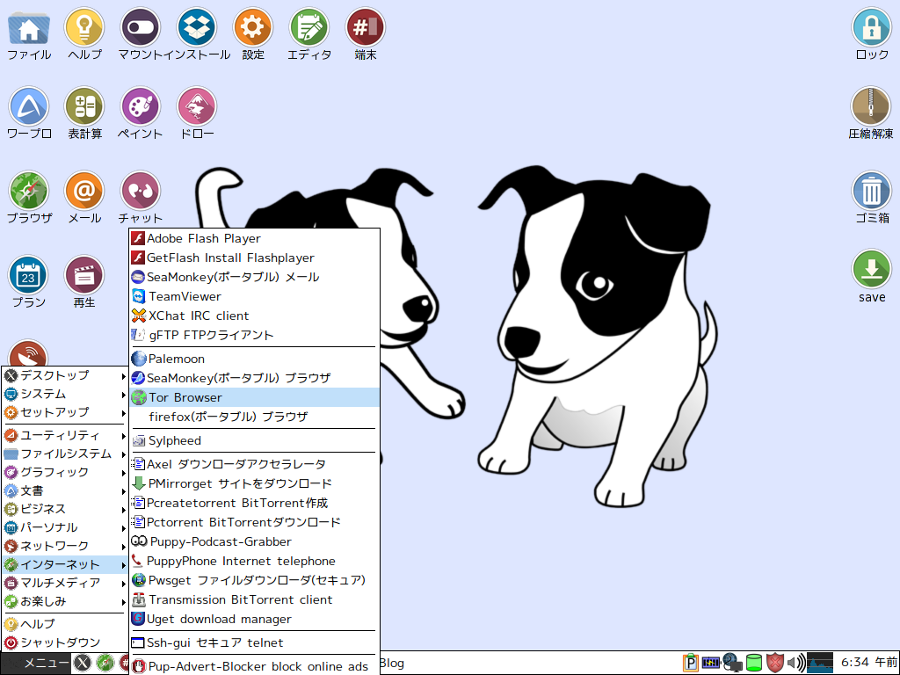Click the speaker volume tray icon
900x675 pixels.
click(x=796, y=663)
